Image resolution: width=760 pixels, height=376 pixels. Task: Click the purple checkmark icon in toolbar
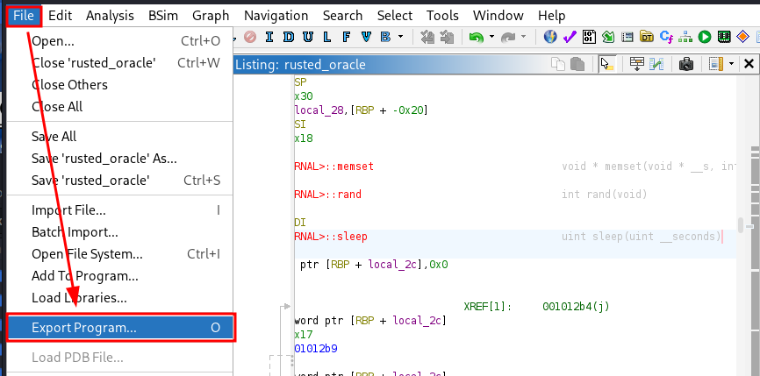(570, 37)
